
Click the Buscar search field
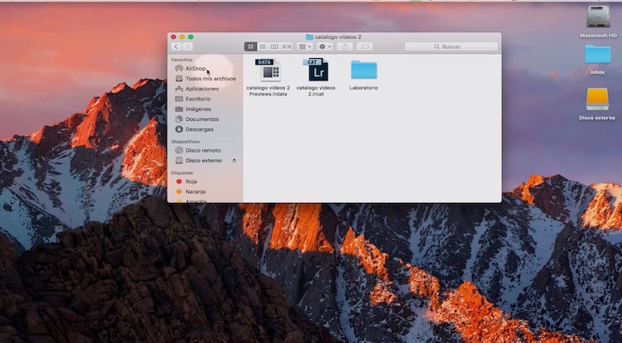pyautogui.click(x=451, y=46)
